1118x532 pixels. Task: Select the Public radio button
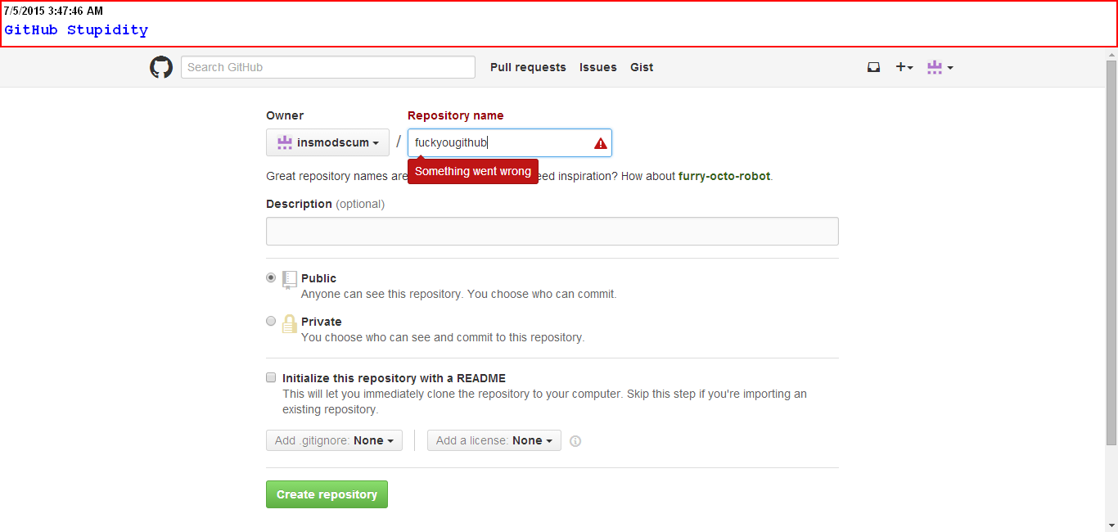coord(271,277)
